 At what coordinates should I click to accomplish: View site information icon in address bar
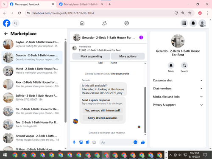pos(28,13)
